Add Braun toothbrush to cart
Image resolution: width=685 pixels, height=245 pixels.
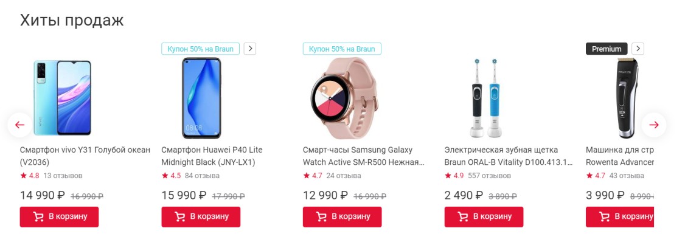click(x=484, y=216)
